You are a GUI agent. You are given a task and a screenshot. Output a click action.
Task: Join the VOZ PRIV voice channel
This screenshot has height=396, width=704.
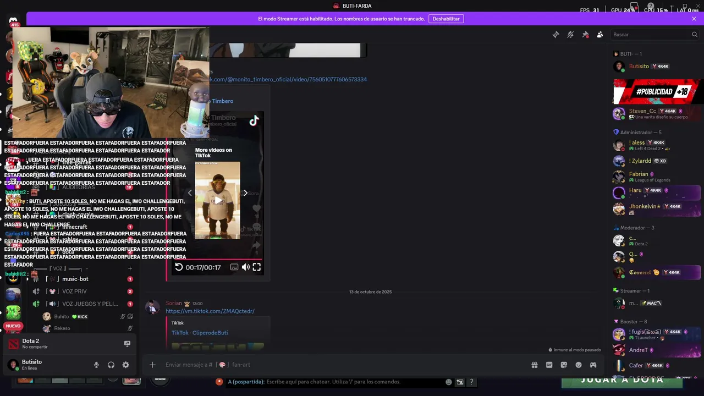click(82, 291)
